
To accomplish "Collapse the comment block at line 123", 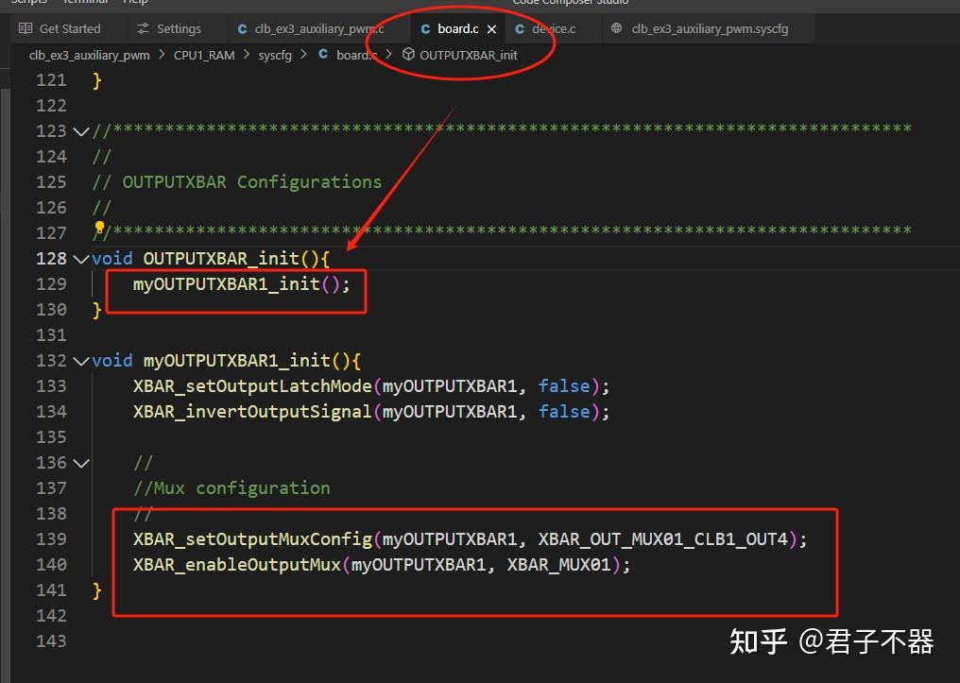I will pyautogui.click(x=80, y=130).
